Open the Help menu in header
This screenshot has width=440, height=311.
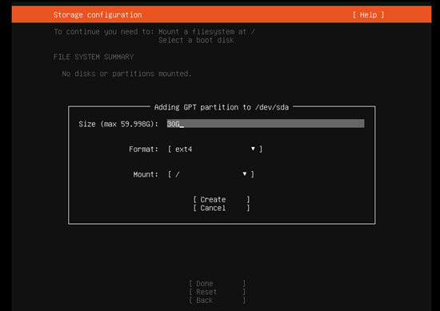pyautogui.click(x=368, y=15)
